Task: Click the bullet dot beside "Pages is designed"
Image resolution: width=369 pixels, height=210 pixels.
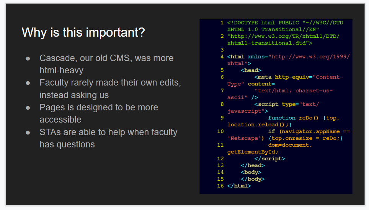Action: [x=28, y=108]
